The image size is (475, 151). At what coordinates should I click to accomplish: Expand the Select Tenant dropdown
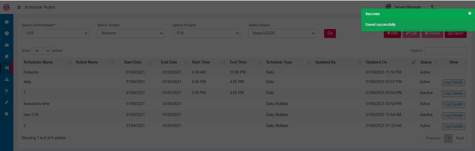click(131, 33)
